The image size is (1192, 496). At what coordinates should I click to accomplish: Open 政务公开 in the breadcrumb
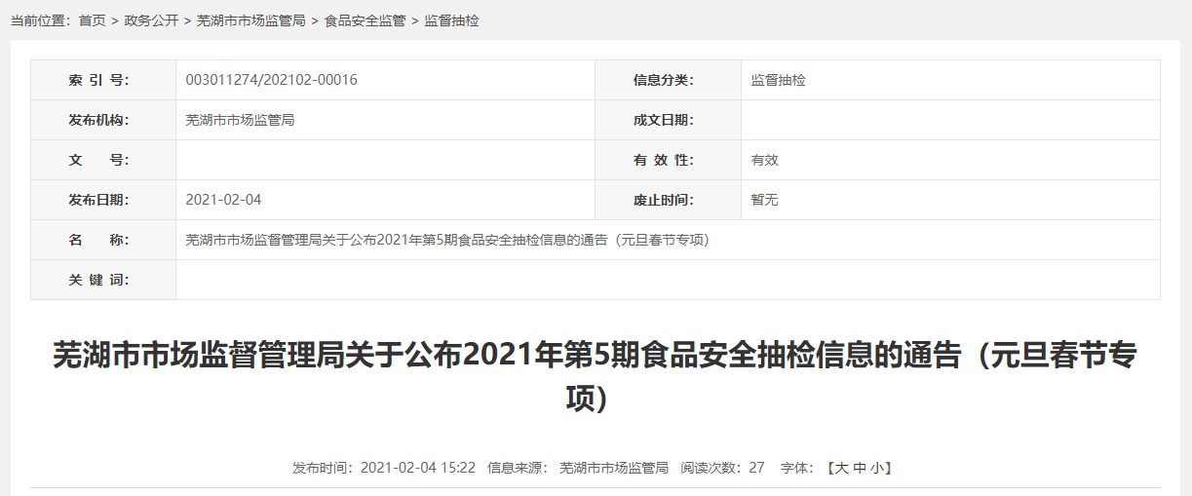coord(151,20)
